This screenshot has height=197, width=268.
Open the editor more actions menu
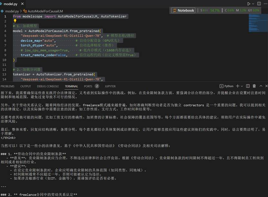click(266, 4)
